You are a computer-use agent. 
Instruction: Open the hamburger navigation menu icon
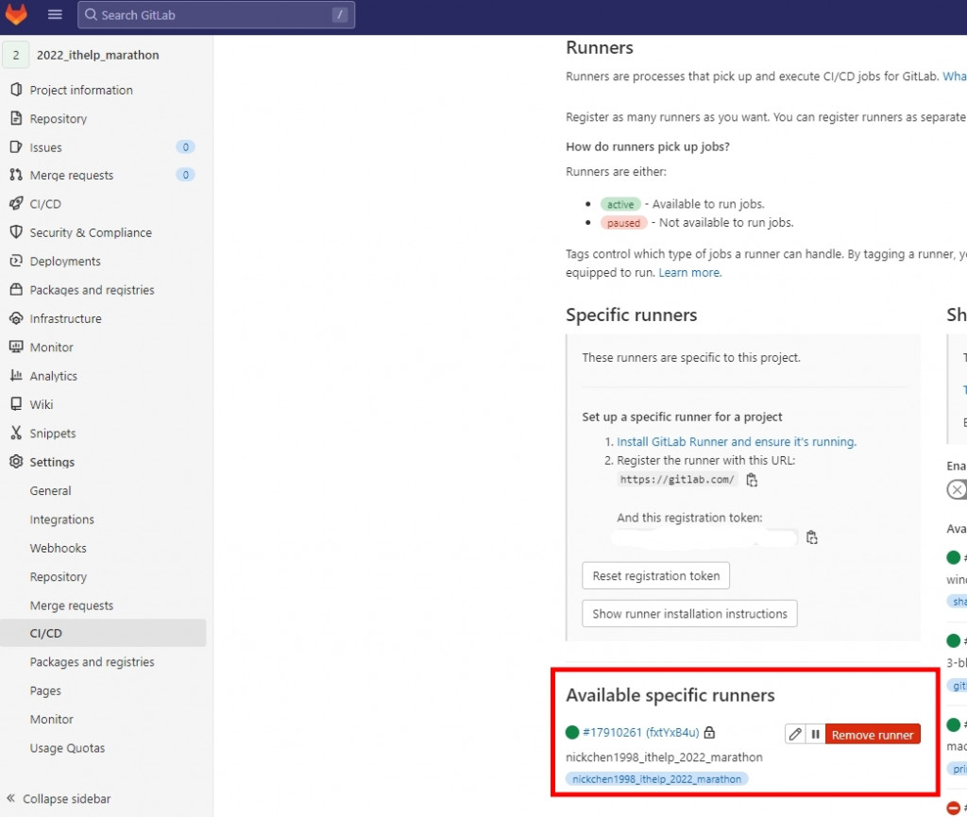(55, 14)
